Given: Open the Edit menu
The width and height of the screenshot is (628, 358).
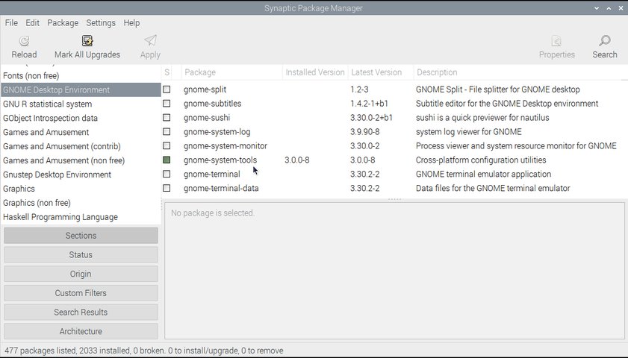Looking at the screenshot, I should coord(32,23).
